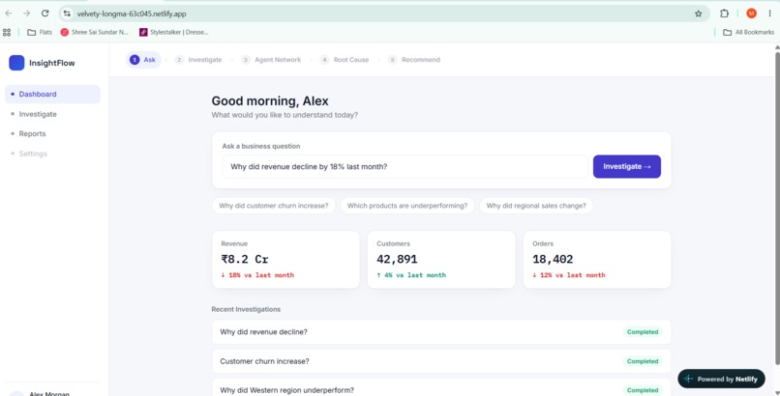780x396 pixels.
Task: Open Chrome three-dot menu
Action: point(769,14)
